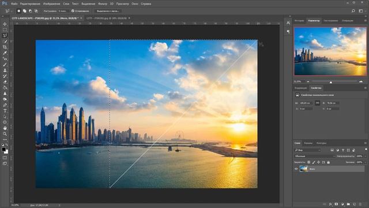369x208 pixels.
Task: Toggle adjustment layer filter in Layers panel
Action: [x=337, y=150]
